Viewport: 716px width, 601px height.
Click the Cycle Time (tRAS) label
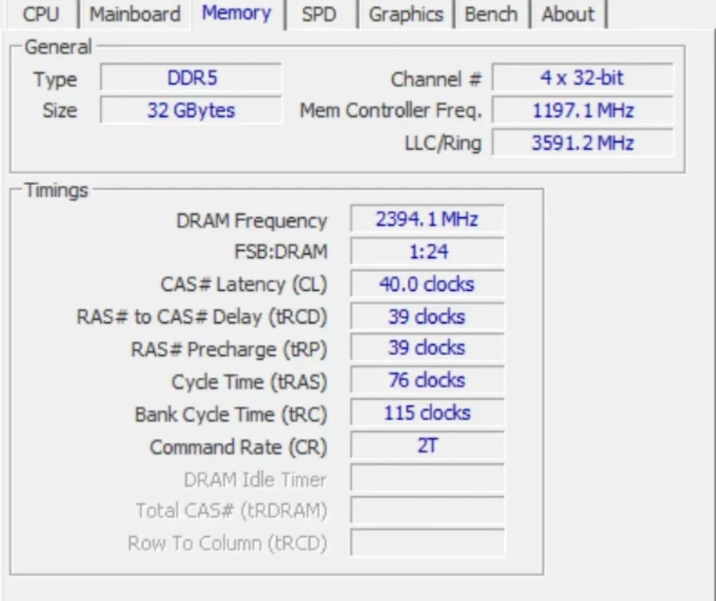249,382
